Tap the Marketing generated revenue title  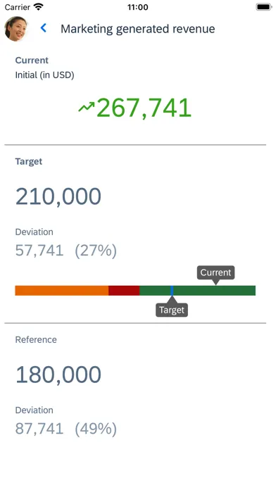pos(137,29)
